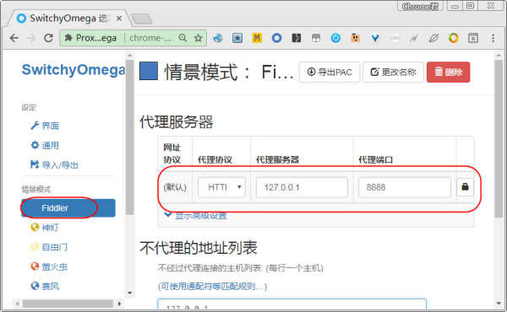507x312 pixels.
Task: Click the proxy server 127.0.0.1 field
Action: [302, 187]
